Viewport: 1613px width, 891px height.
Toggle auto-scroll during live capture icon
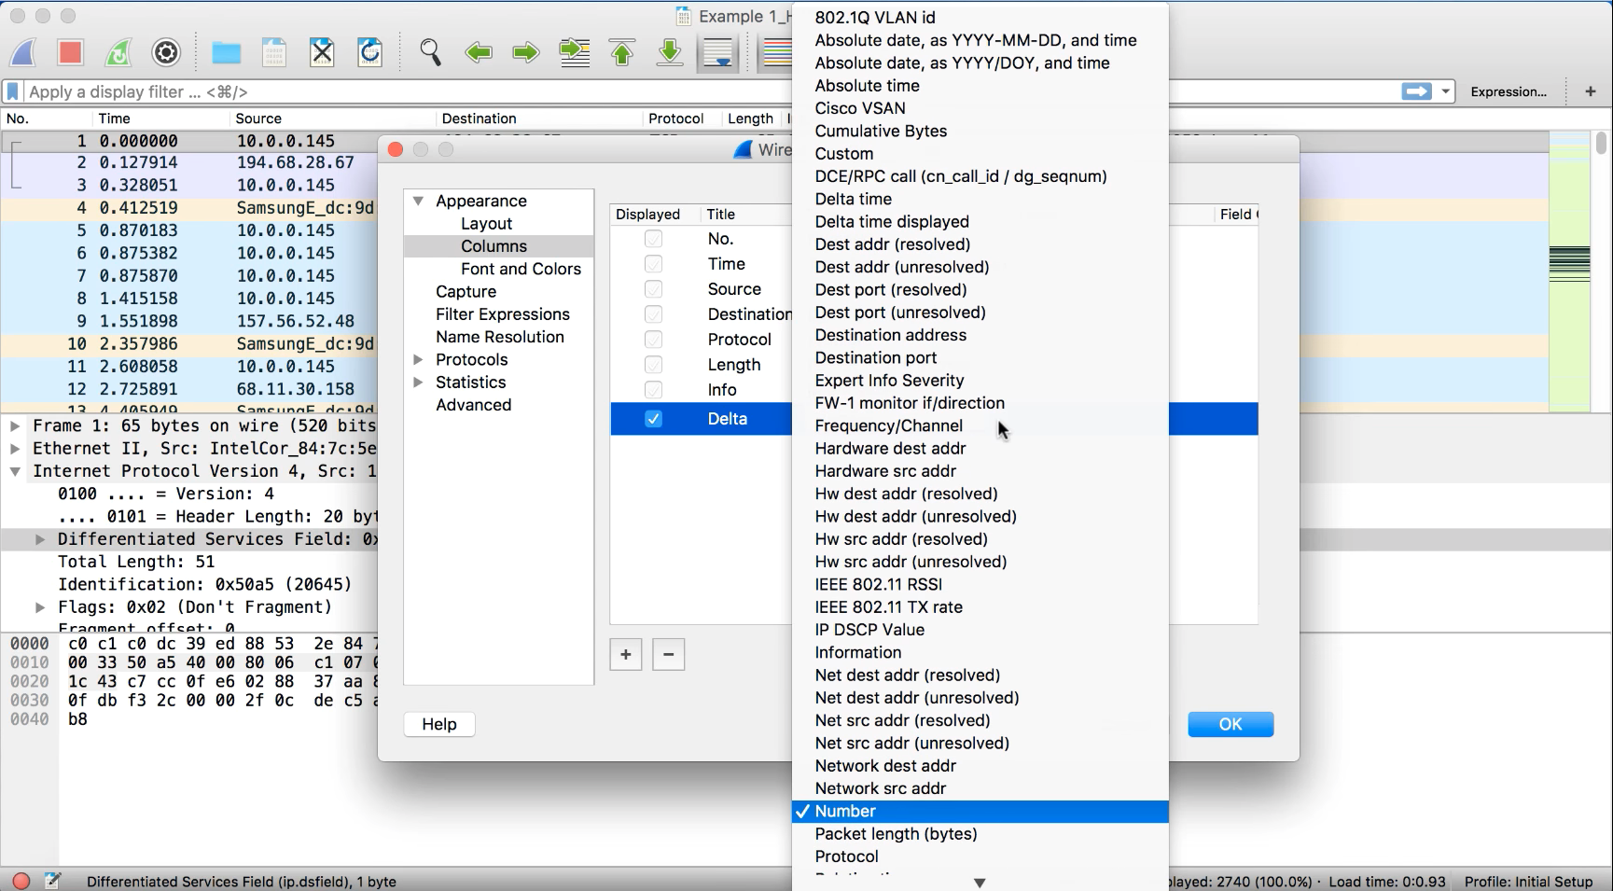tap(718, 52)
